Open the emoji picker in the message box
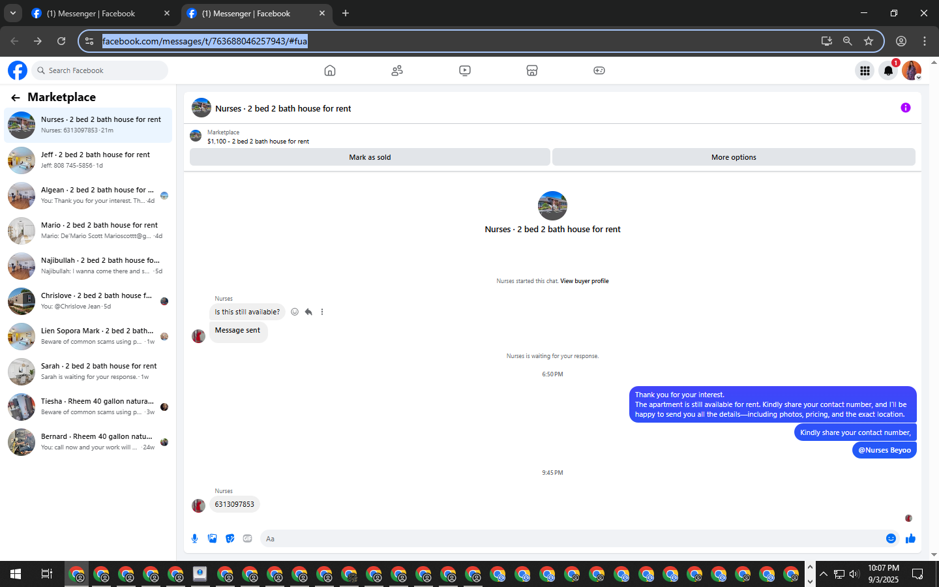The width and height of the screenshot is (939, 587). (891, 538)
